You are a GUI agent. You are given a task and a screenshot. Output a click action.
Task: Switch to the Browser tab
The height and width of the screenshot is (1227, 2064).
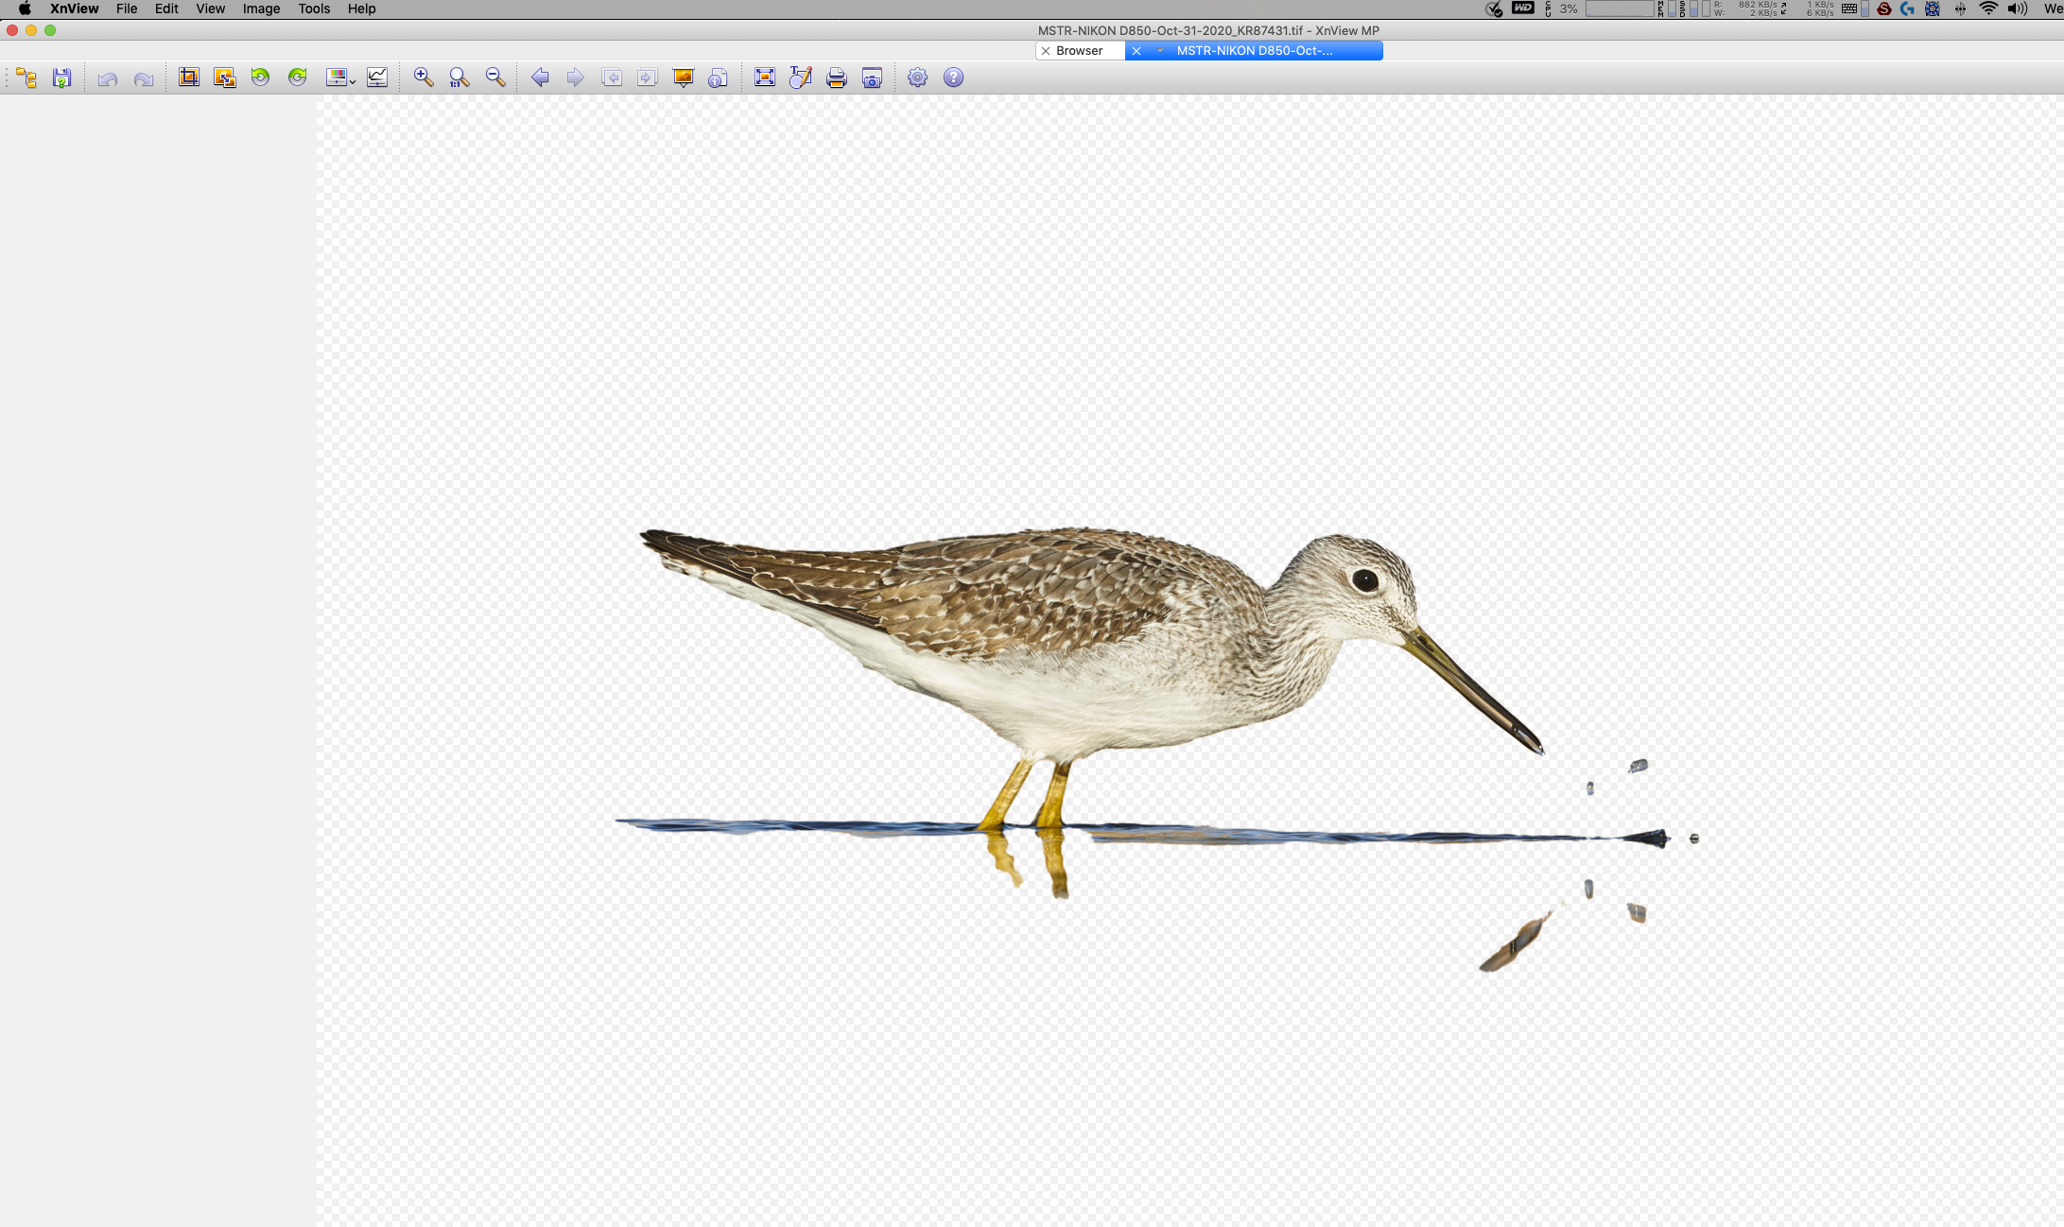[x=1079, y=51]
